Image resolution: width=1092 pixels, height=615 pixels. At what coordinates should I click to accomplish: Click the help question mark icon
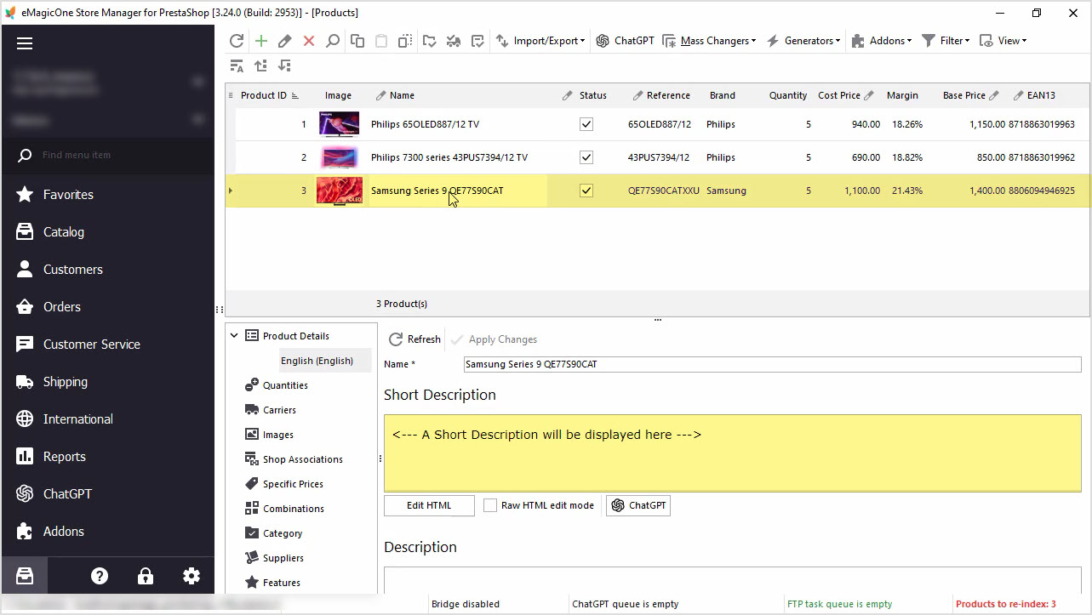(100, 576)
